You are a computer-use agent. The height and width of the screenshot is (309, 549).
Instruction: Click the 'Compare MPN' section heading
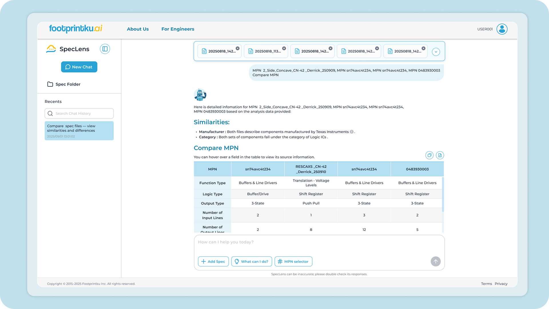[x=216, y=148]
